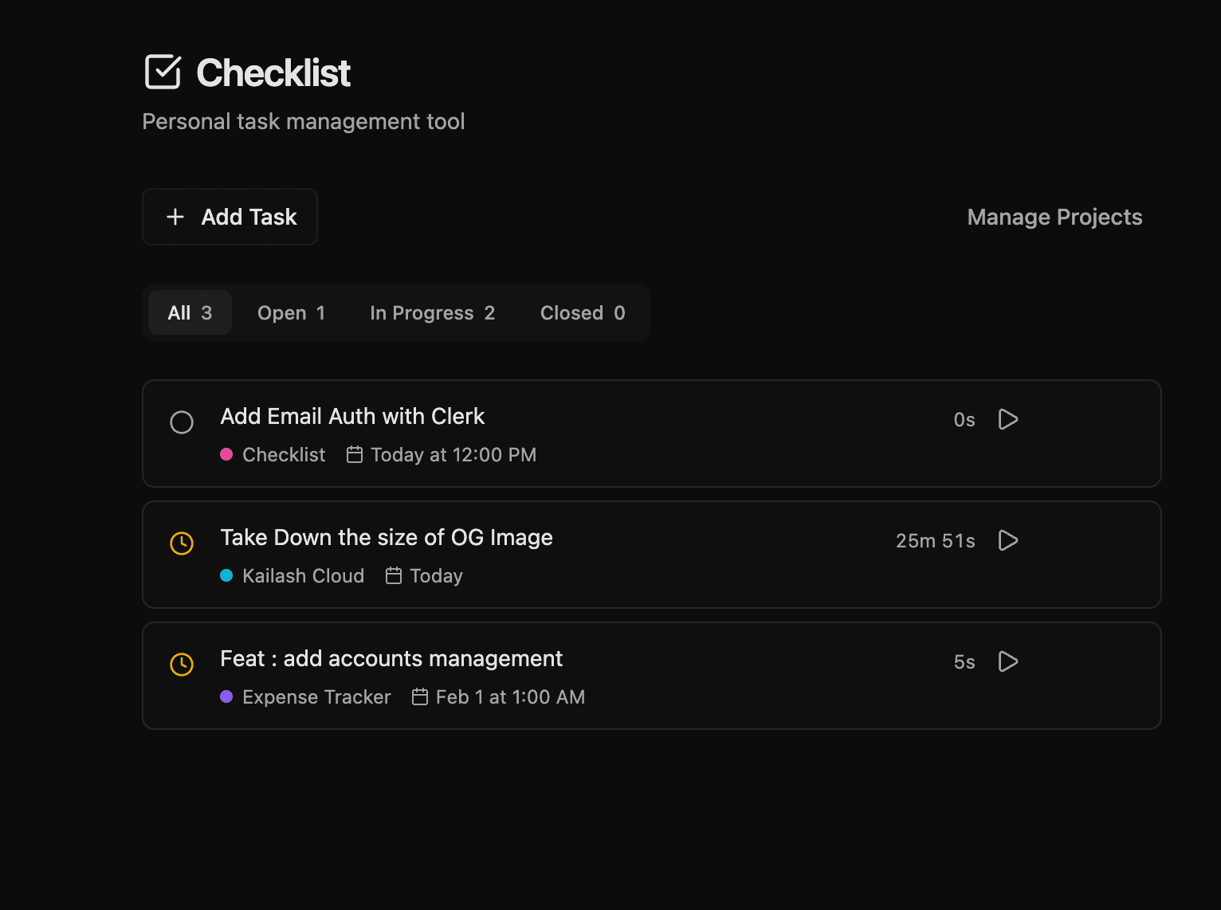1221x910 pixels.
Task: Select the Open filter tab
Action: click(292, 312)
